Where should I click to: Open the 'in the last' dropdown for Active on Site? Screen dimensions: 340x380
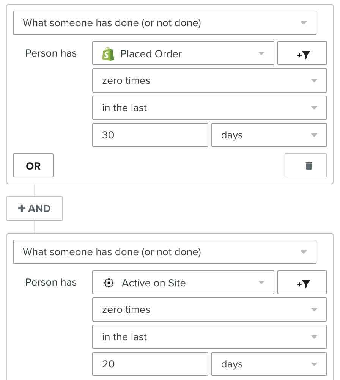(209, 337)
